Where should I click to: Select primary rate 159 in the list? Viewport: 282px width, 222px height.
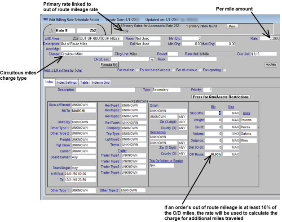coord(125,31)
